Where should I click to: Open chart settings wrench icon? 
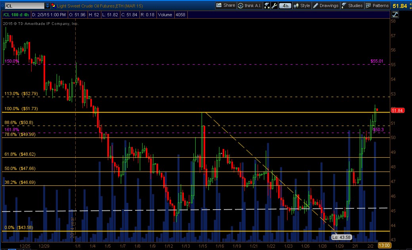coord(274,6)
